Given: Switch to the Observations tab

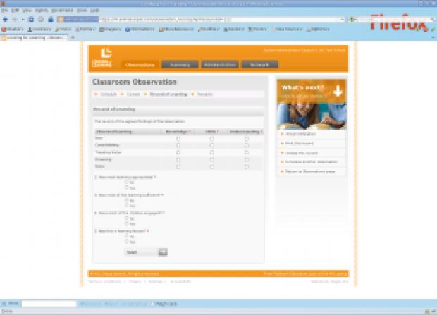Looking at the screenshot, I should (x=140, y=65).
